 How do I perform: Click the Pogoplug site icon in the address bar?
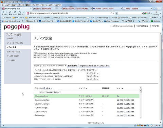pyautogui.click(x=28, y=13)
